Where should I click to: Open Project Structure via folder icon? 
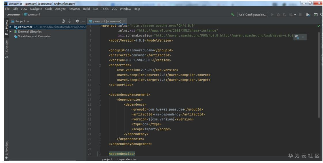coord(308,15)
